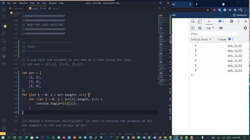Open the DevTools issues counter badge
The width and height of the screenshot is (250, 140).
point(221,21)
